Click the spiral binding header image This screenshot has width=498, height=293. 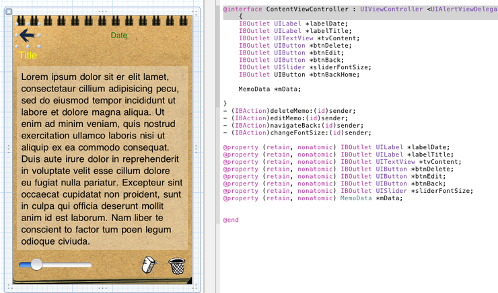tap(102, 21)
